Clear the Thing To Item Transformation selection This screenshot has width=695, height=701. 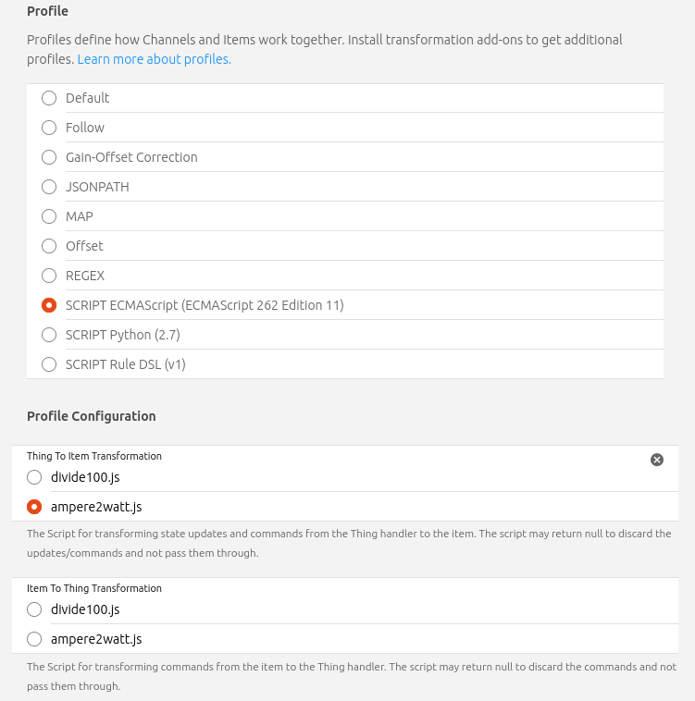click(x=657, y=460)
